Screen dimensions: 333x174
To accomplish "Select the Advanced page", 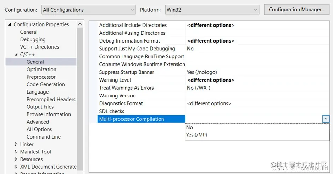I will click(x=38, y=122).
